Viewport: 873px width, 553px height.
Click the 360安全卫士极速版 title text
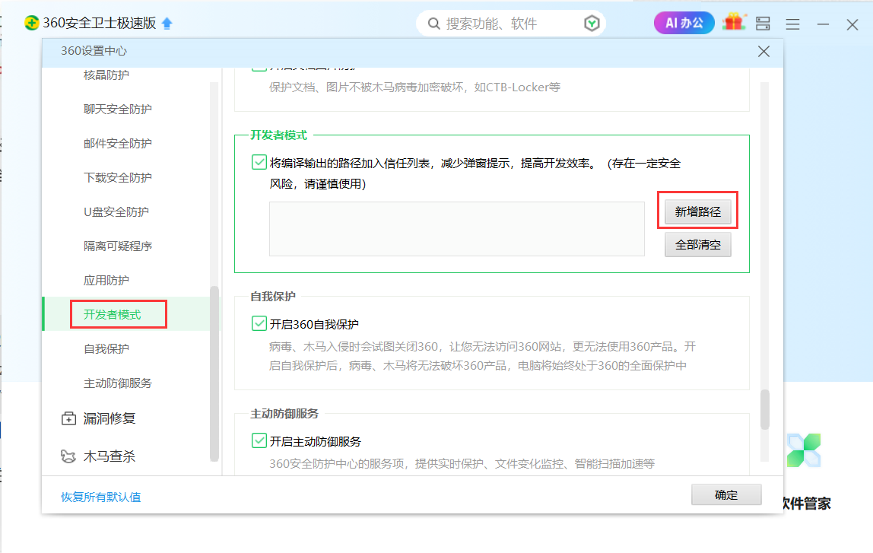[100, 23]
